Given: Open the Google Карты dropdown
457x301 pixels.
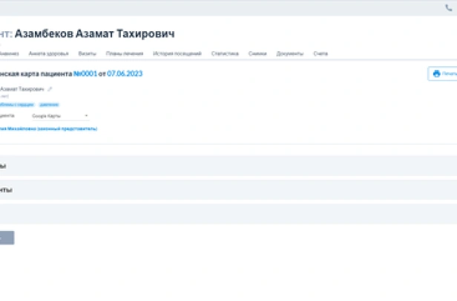Looking at the screenshot, I should pos(59,116).
